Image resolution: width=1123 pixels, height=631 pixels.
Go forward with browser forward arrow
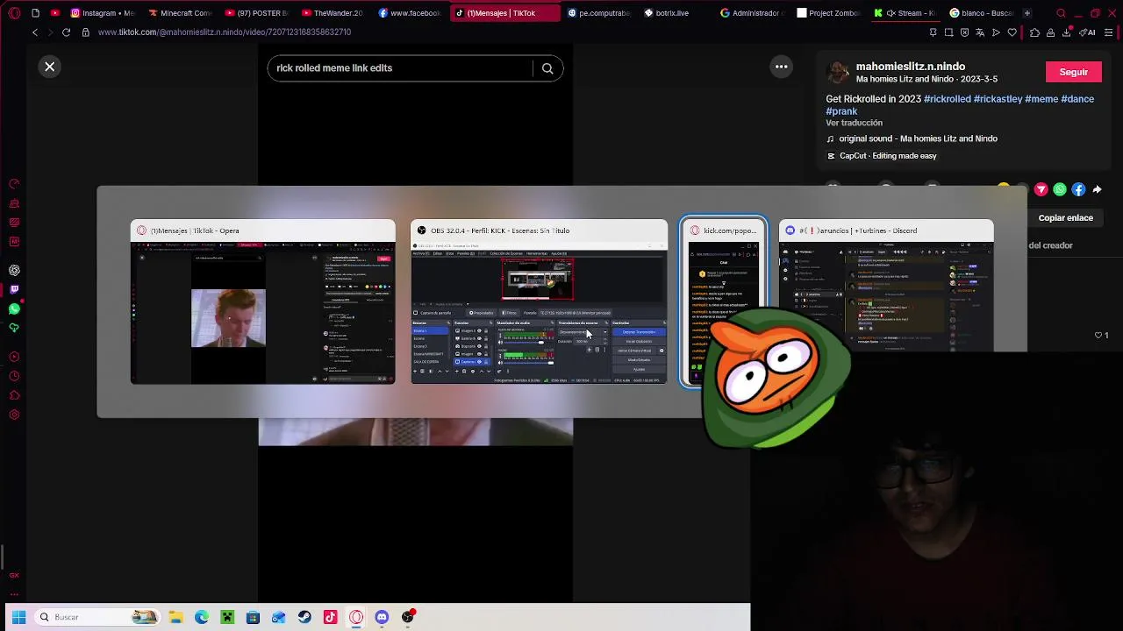[50, 32]
